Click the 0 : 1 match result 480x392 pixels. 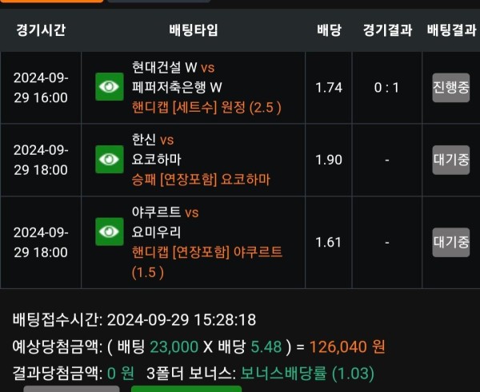(x=386, y=88)
